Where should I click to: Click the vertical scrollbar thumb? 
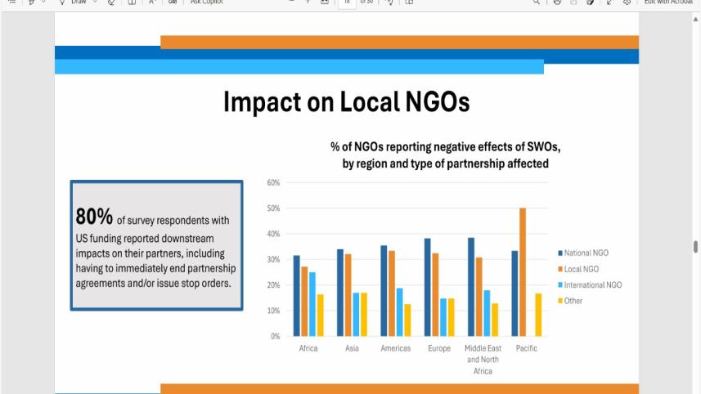pyautogui.click(x=696, y=248)
